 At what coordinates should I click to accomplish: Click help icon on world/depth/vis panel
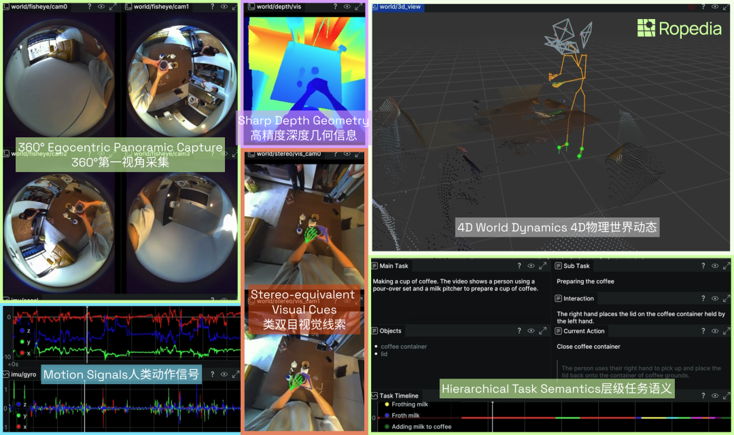[x=334, y=7]
